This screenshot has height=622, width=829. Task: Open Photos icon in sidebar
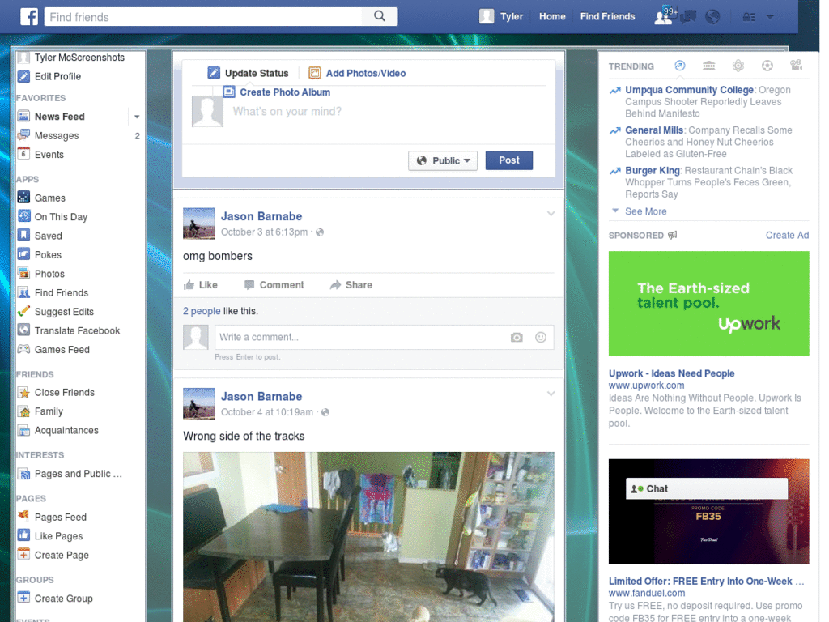pos(23,274)
